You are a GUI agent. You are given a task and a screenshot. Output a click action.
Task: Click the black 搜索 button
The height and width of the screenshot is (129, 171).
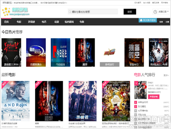click(x=130, y=12)
